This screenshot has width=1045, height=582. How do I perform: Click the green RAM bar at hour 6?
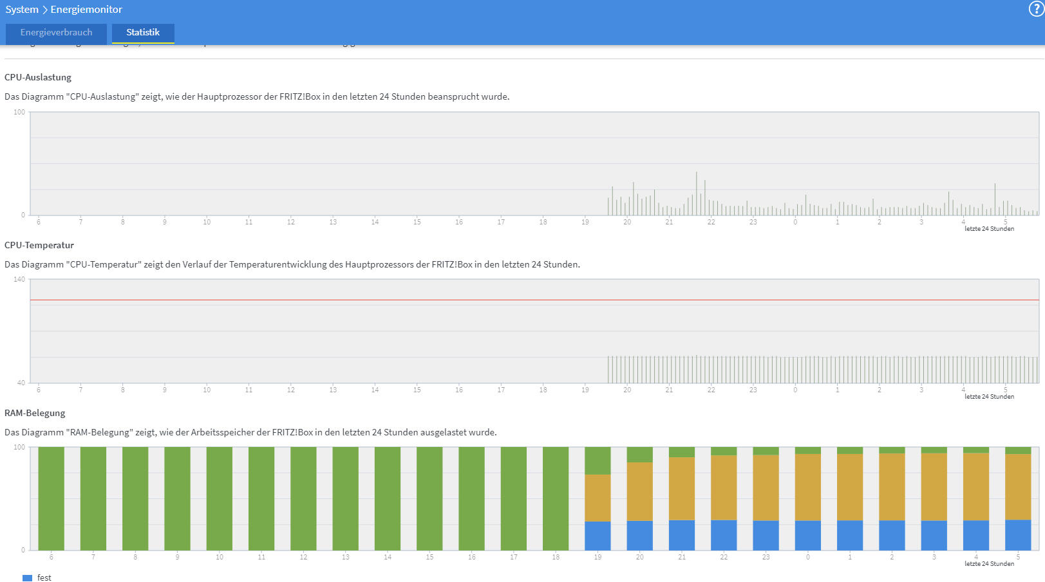coord(51,498)
